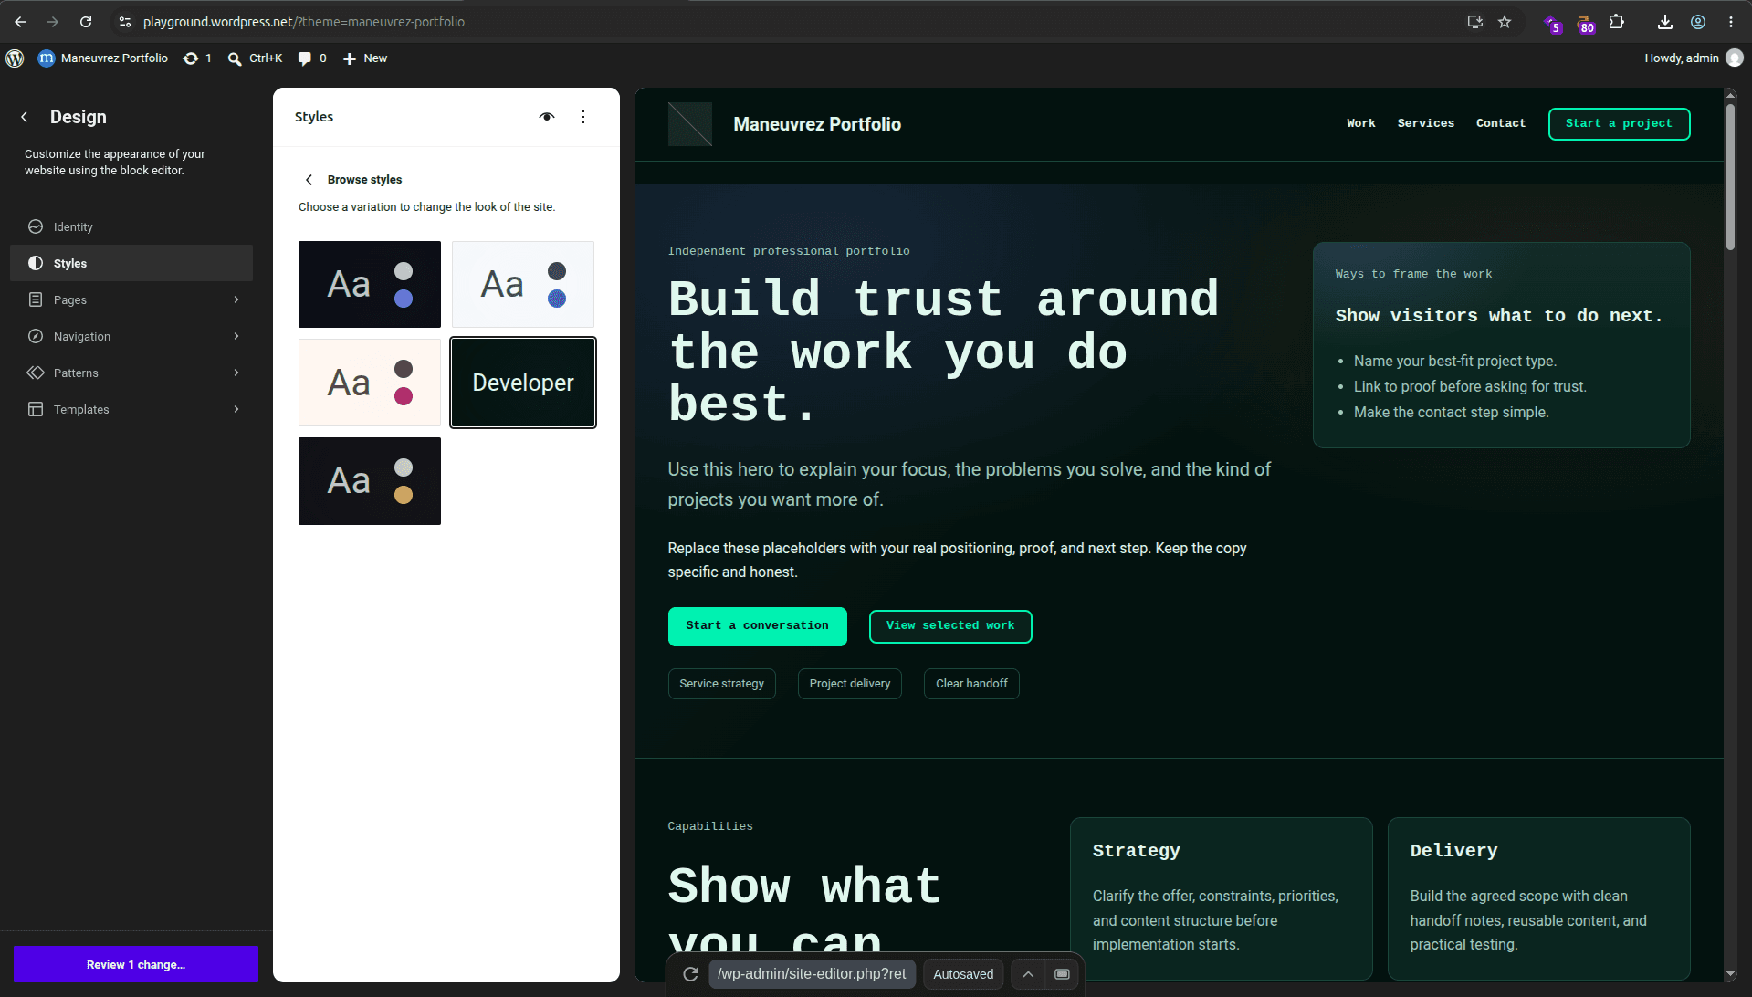Image resolution: width=1752 pixels, height=997 pixels.
Task: Open the Styles more options menu
Action: tap(583, 117)
